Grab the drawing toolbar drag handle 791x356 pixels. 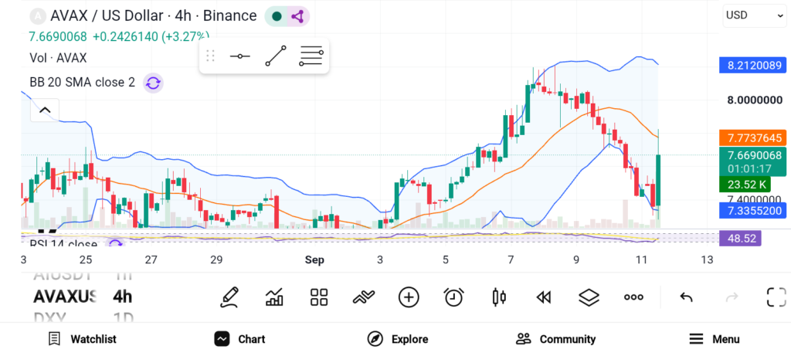(x=210, y=56)
